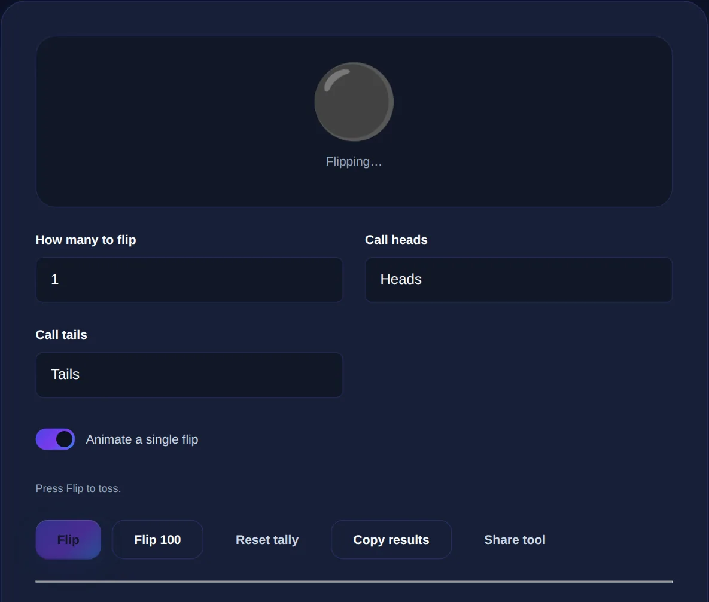This screenshot has width=709, height=602.
Task: Click the gray coin graphic
Action: click(x=354, y=102)
